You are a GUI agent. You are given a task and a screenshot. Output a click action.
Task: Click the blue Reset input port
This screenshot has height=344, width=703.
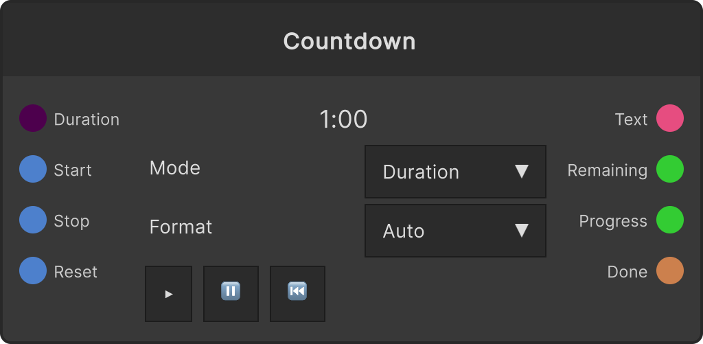[x=33, y=271]
